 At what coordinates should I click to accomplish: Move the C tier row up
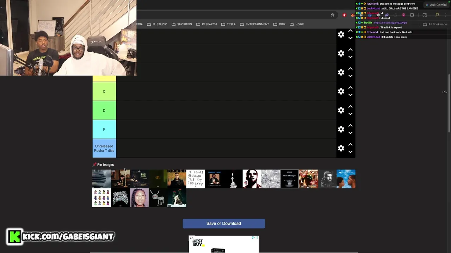(x=350, y=87)
